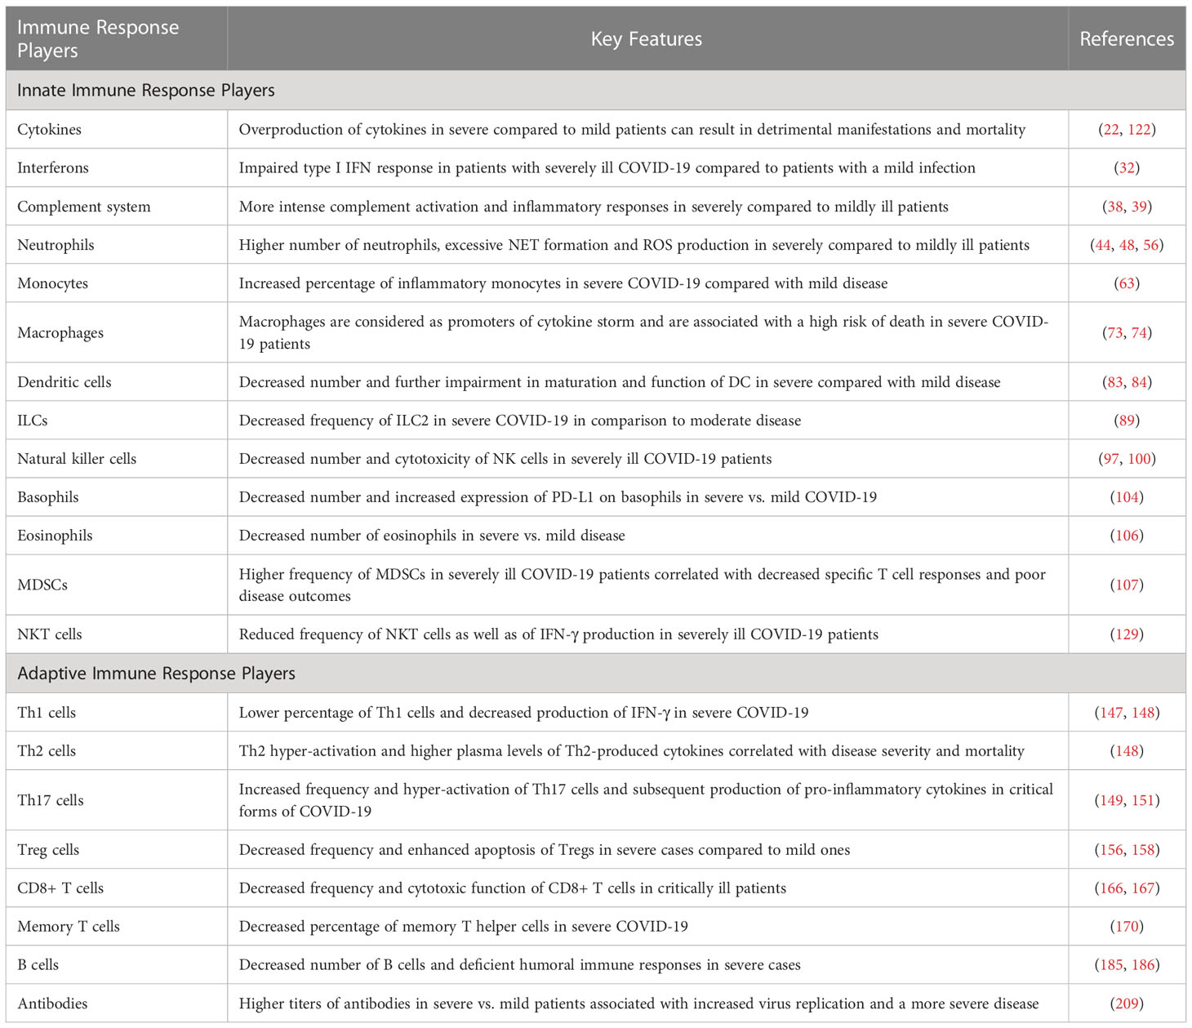
Task: Open reference 149 for Th17 cells
Action: pos(1111,801)
